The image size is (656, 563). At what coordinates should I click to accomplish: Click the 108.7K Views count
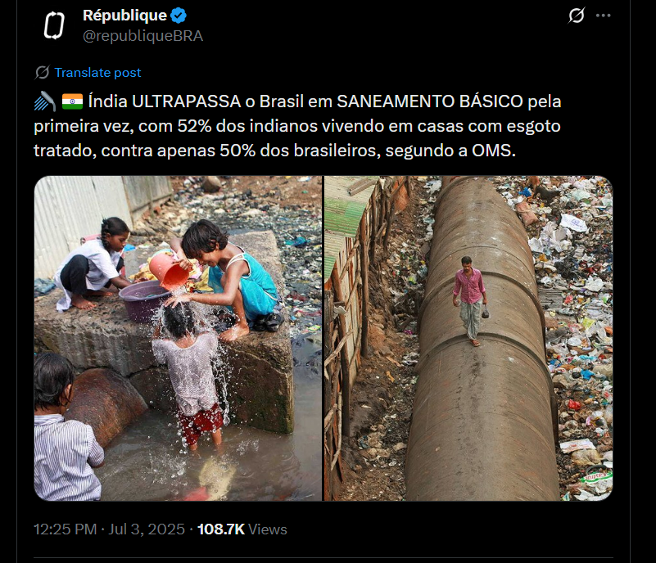point(242,529)
